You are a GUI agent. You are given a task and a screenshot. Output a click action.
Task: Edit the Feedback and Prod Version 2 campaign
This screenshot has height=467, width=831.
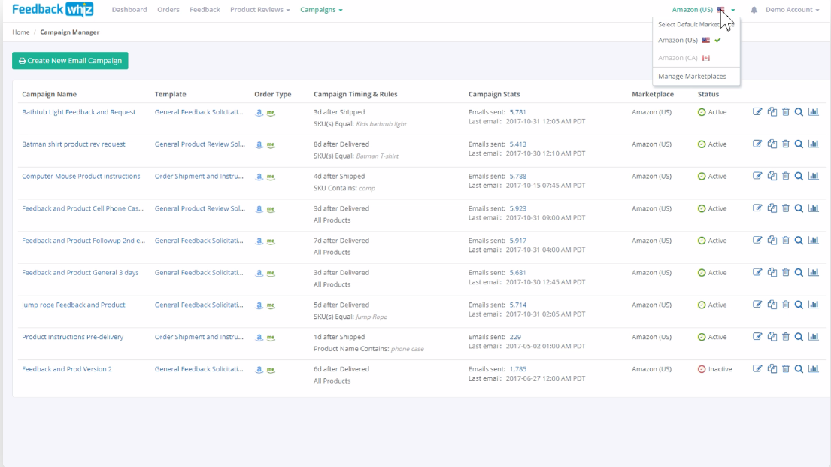pyautogui.click(x=757, y=369)
